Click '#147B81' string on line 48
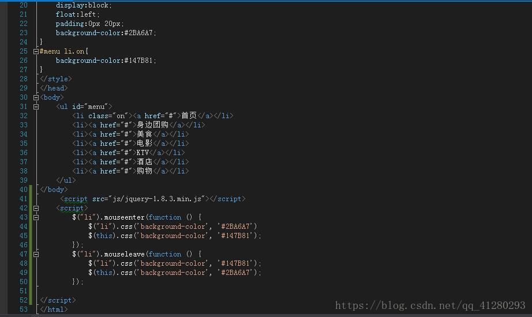The image size is (532, 317). pos(235,263)
